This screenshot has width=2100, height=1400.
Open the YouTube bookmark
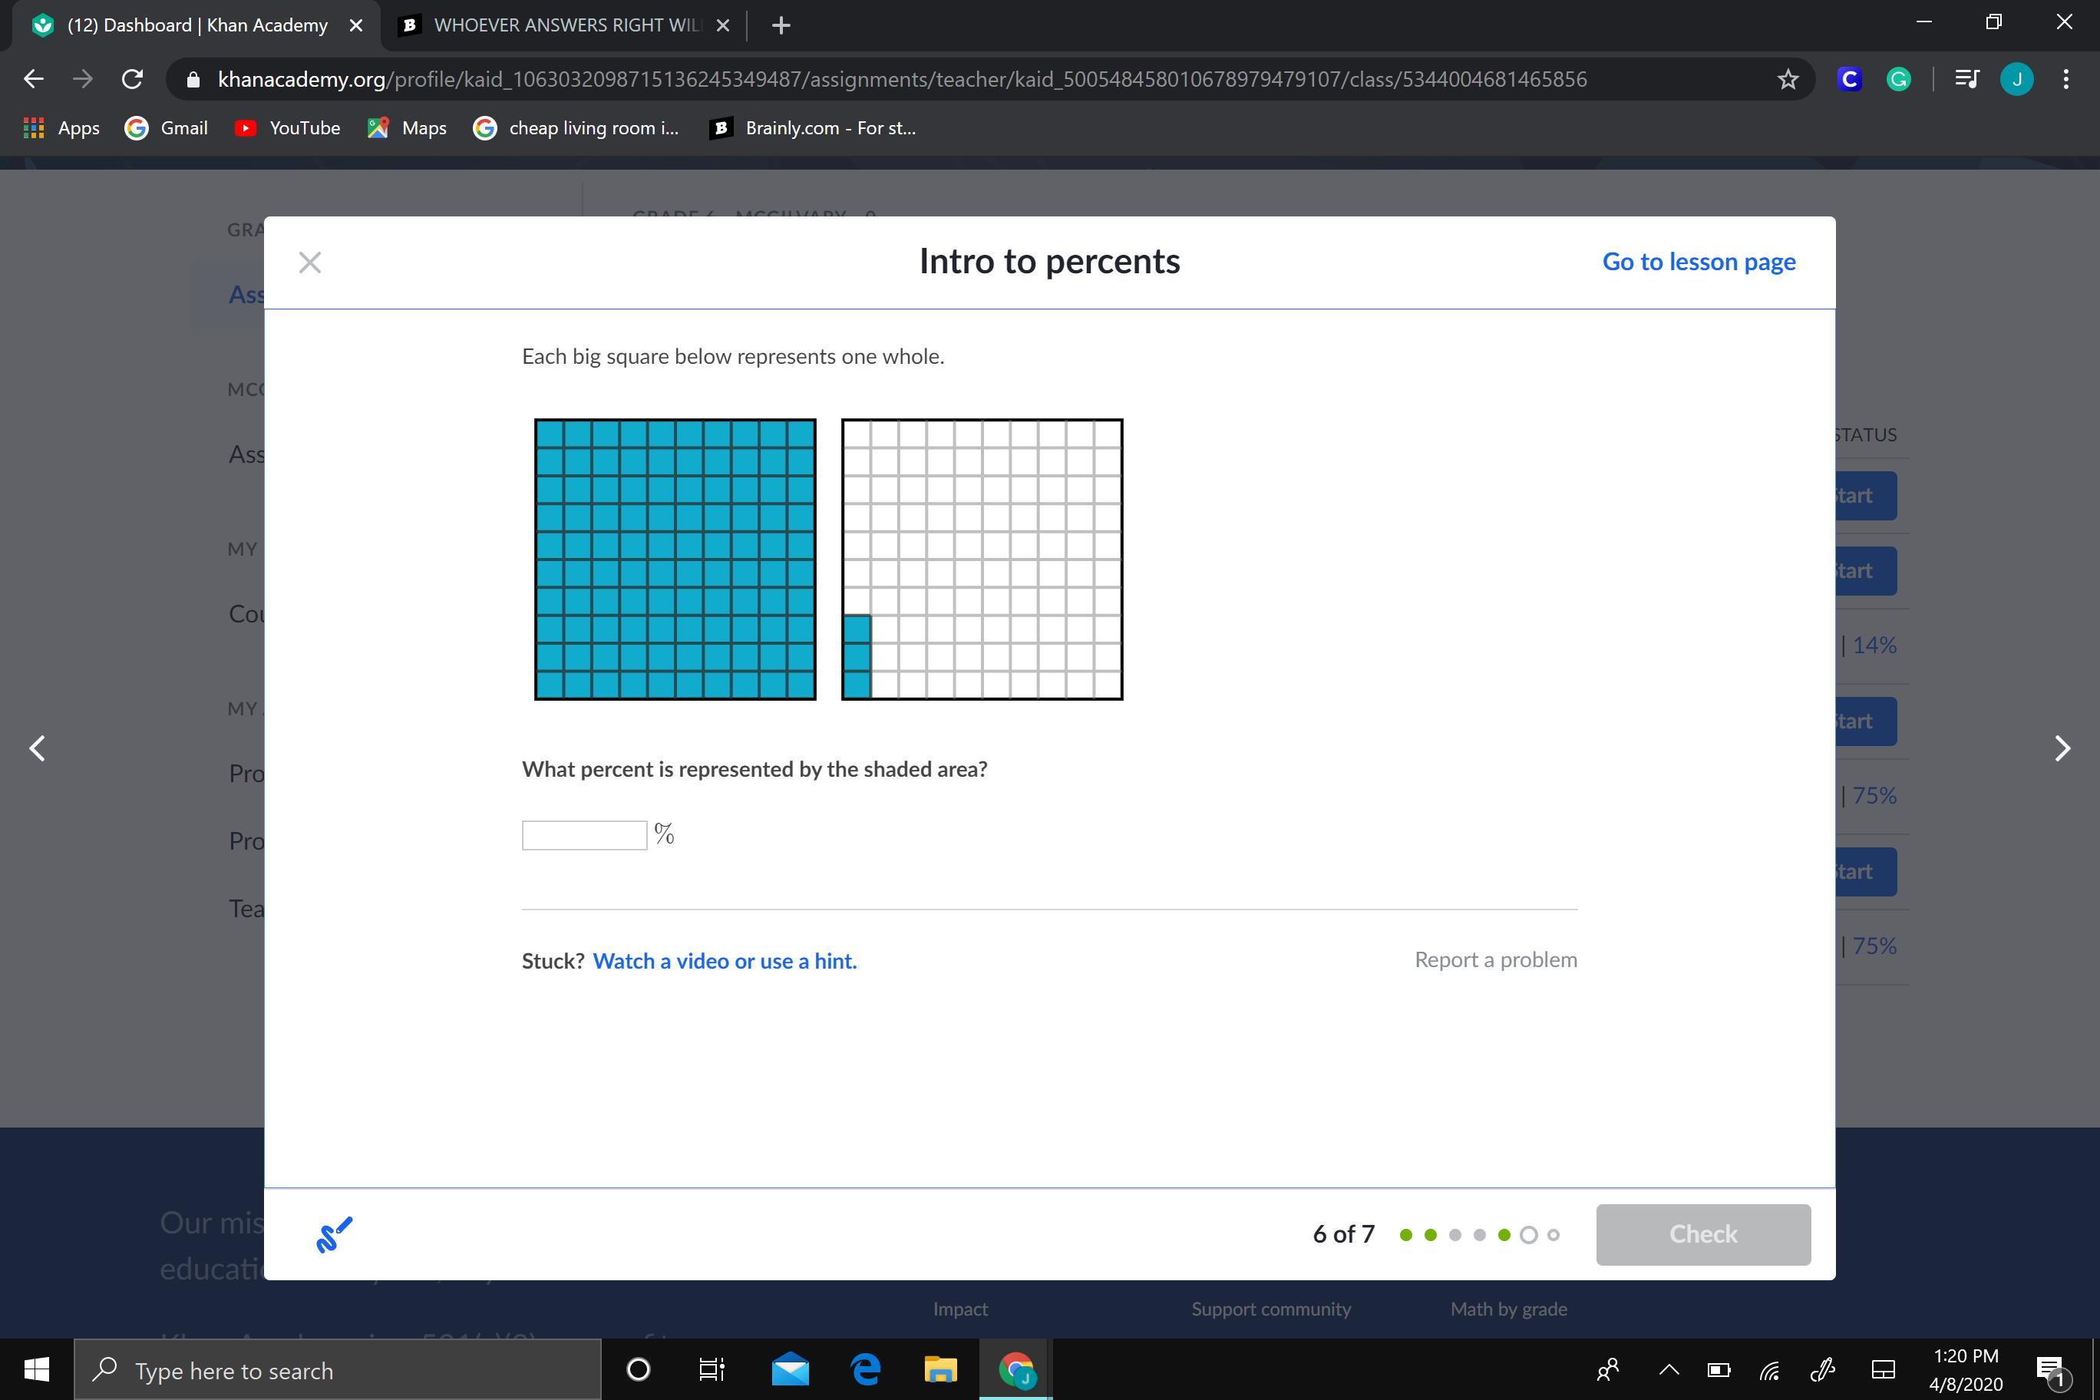(288, 127)
